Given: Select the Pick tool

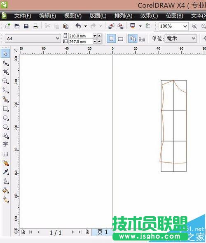Looking at the screenshot, I should pos(5,53).
